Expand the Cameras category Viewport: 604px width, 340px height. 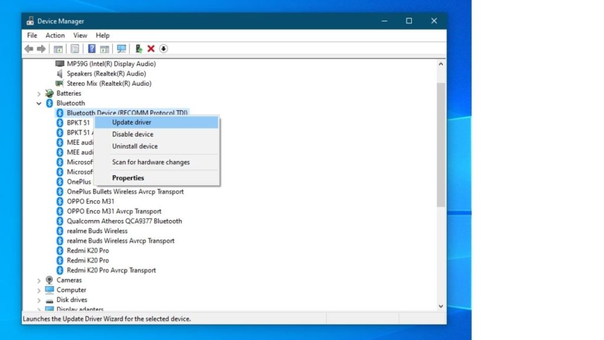point(39,280)
